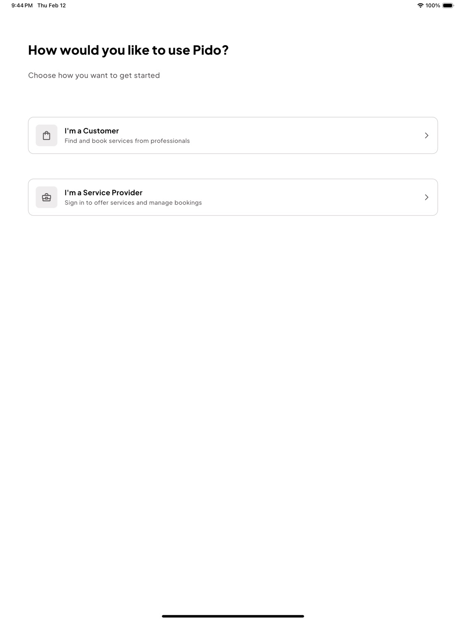Open the Customer option chevron
The height and width of the screenshot is (621, 466).
click(426, 135)
